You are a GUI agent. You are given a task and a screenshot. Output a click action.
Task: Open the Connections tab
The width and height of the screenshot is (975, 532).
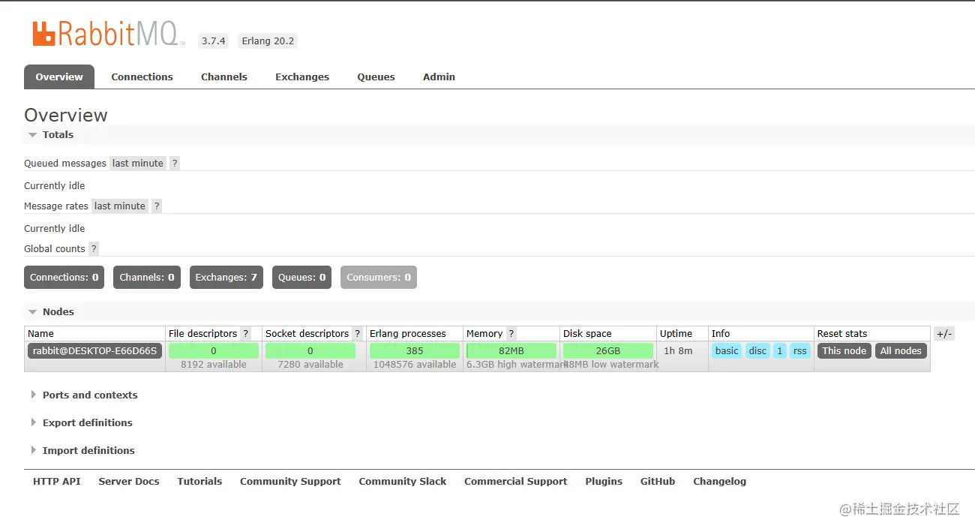point(142,77)
